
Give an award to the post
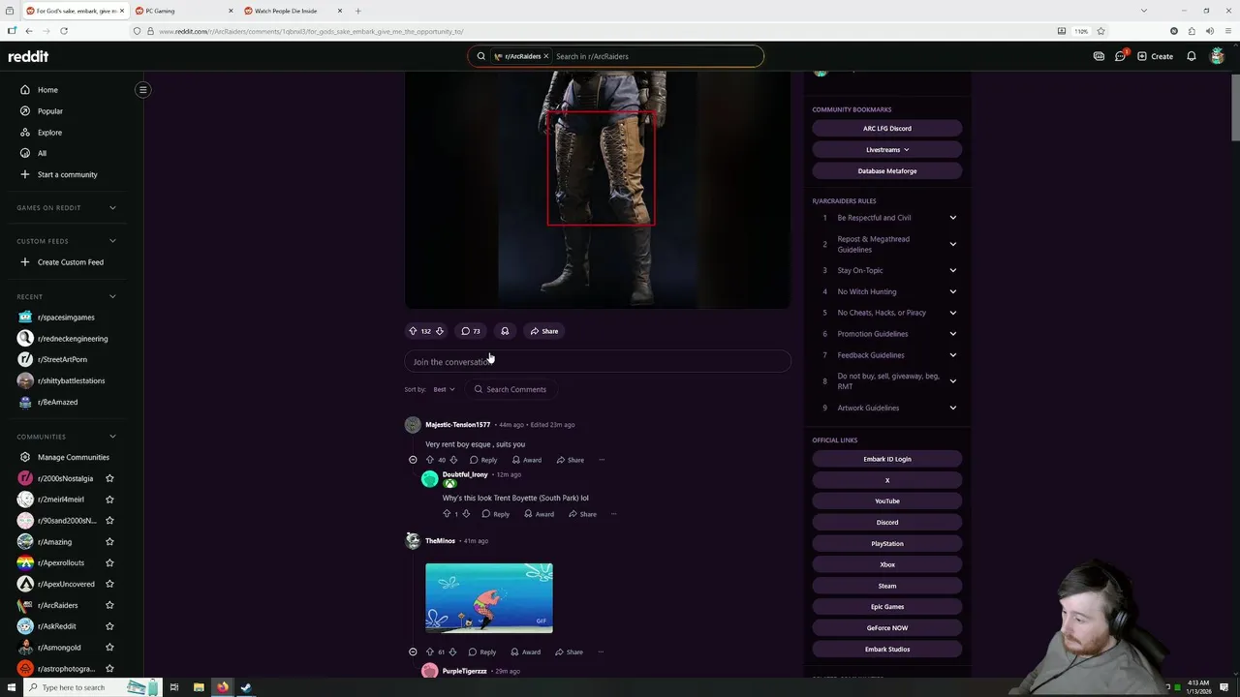505,331
